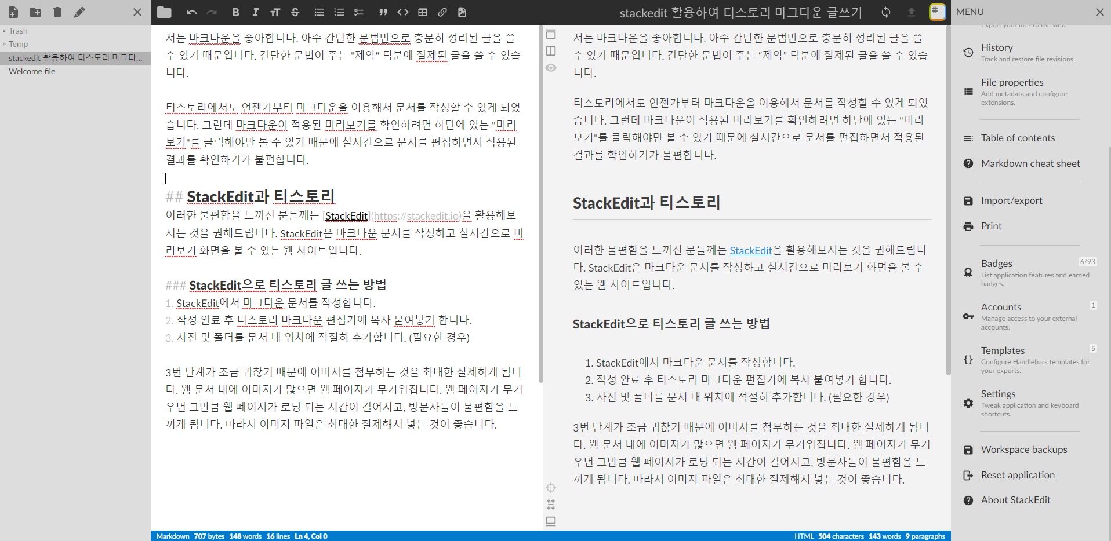Toggle the side preview
1111x541 pixels.
click(x=551, y=51)
